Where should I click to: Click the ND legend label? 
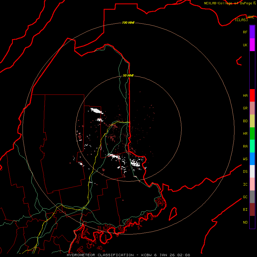click(245, 222)
